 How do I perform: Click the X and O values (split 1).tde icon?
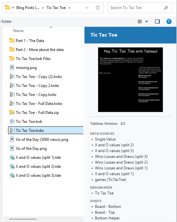[x=12, y=158]
